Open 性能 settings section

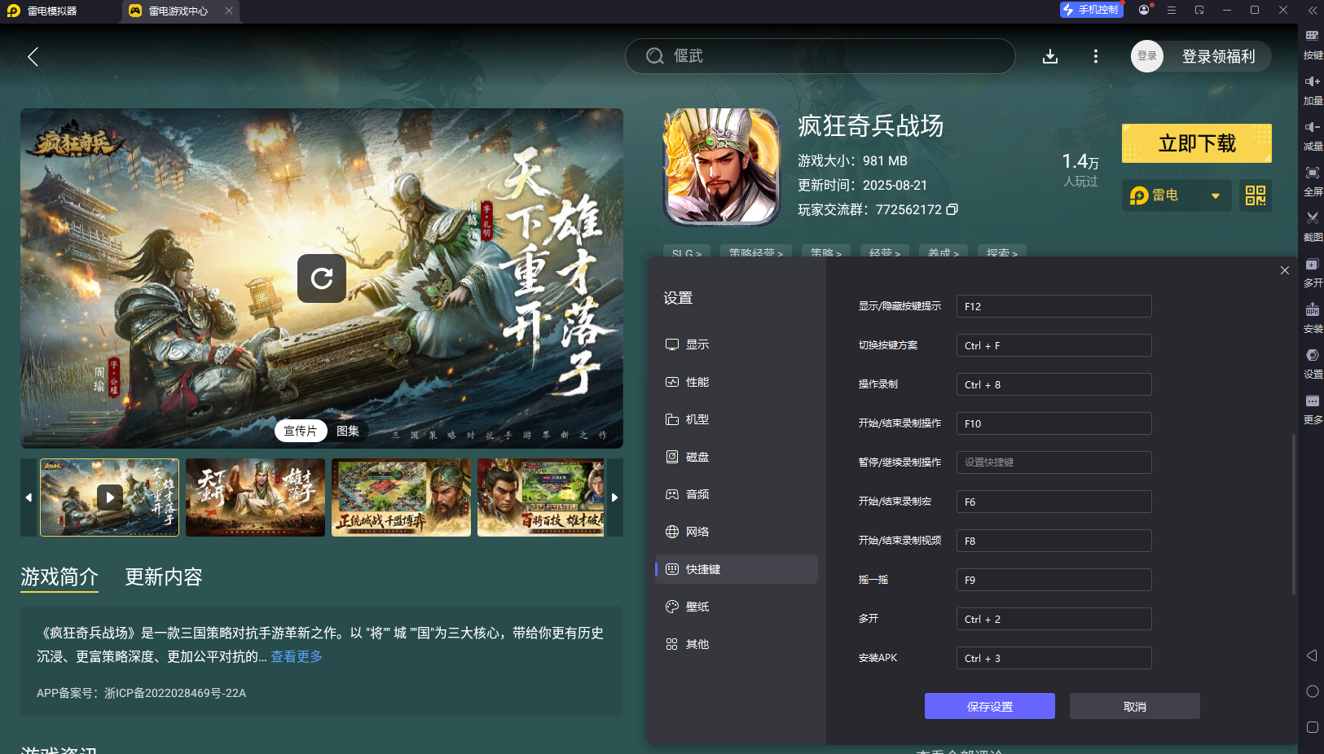737,382
